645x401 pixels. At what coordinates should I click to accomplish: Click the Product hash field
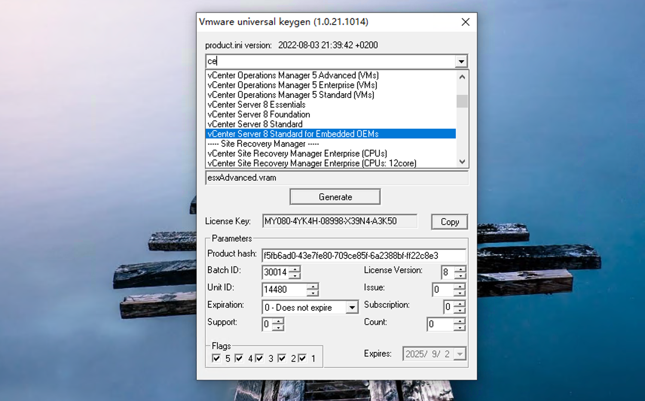tap(364, 256)
